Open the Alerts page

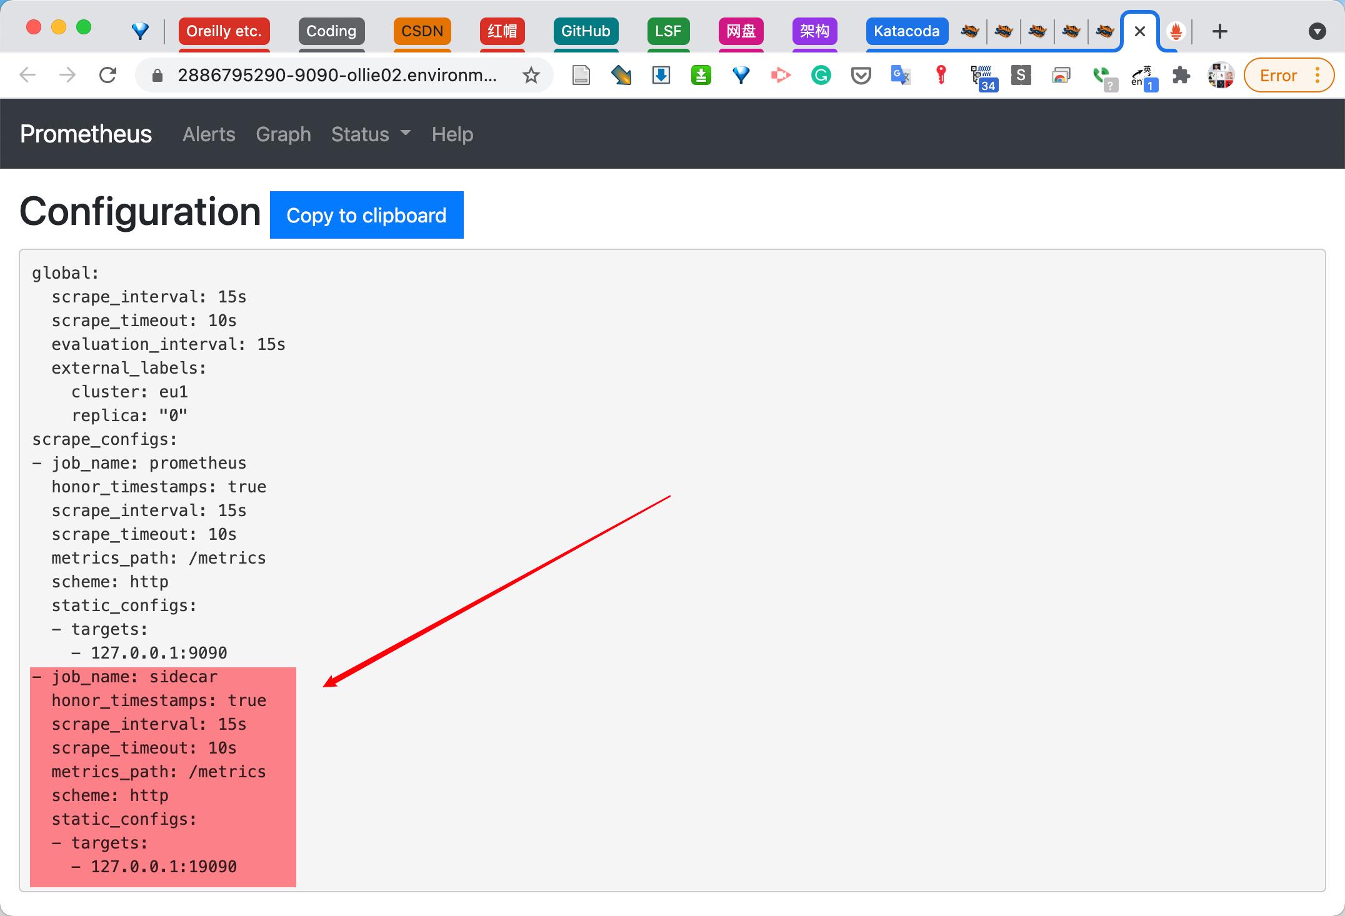209,134
